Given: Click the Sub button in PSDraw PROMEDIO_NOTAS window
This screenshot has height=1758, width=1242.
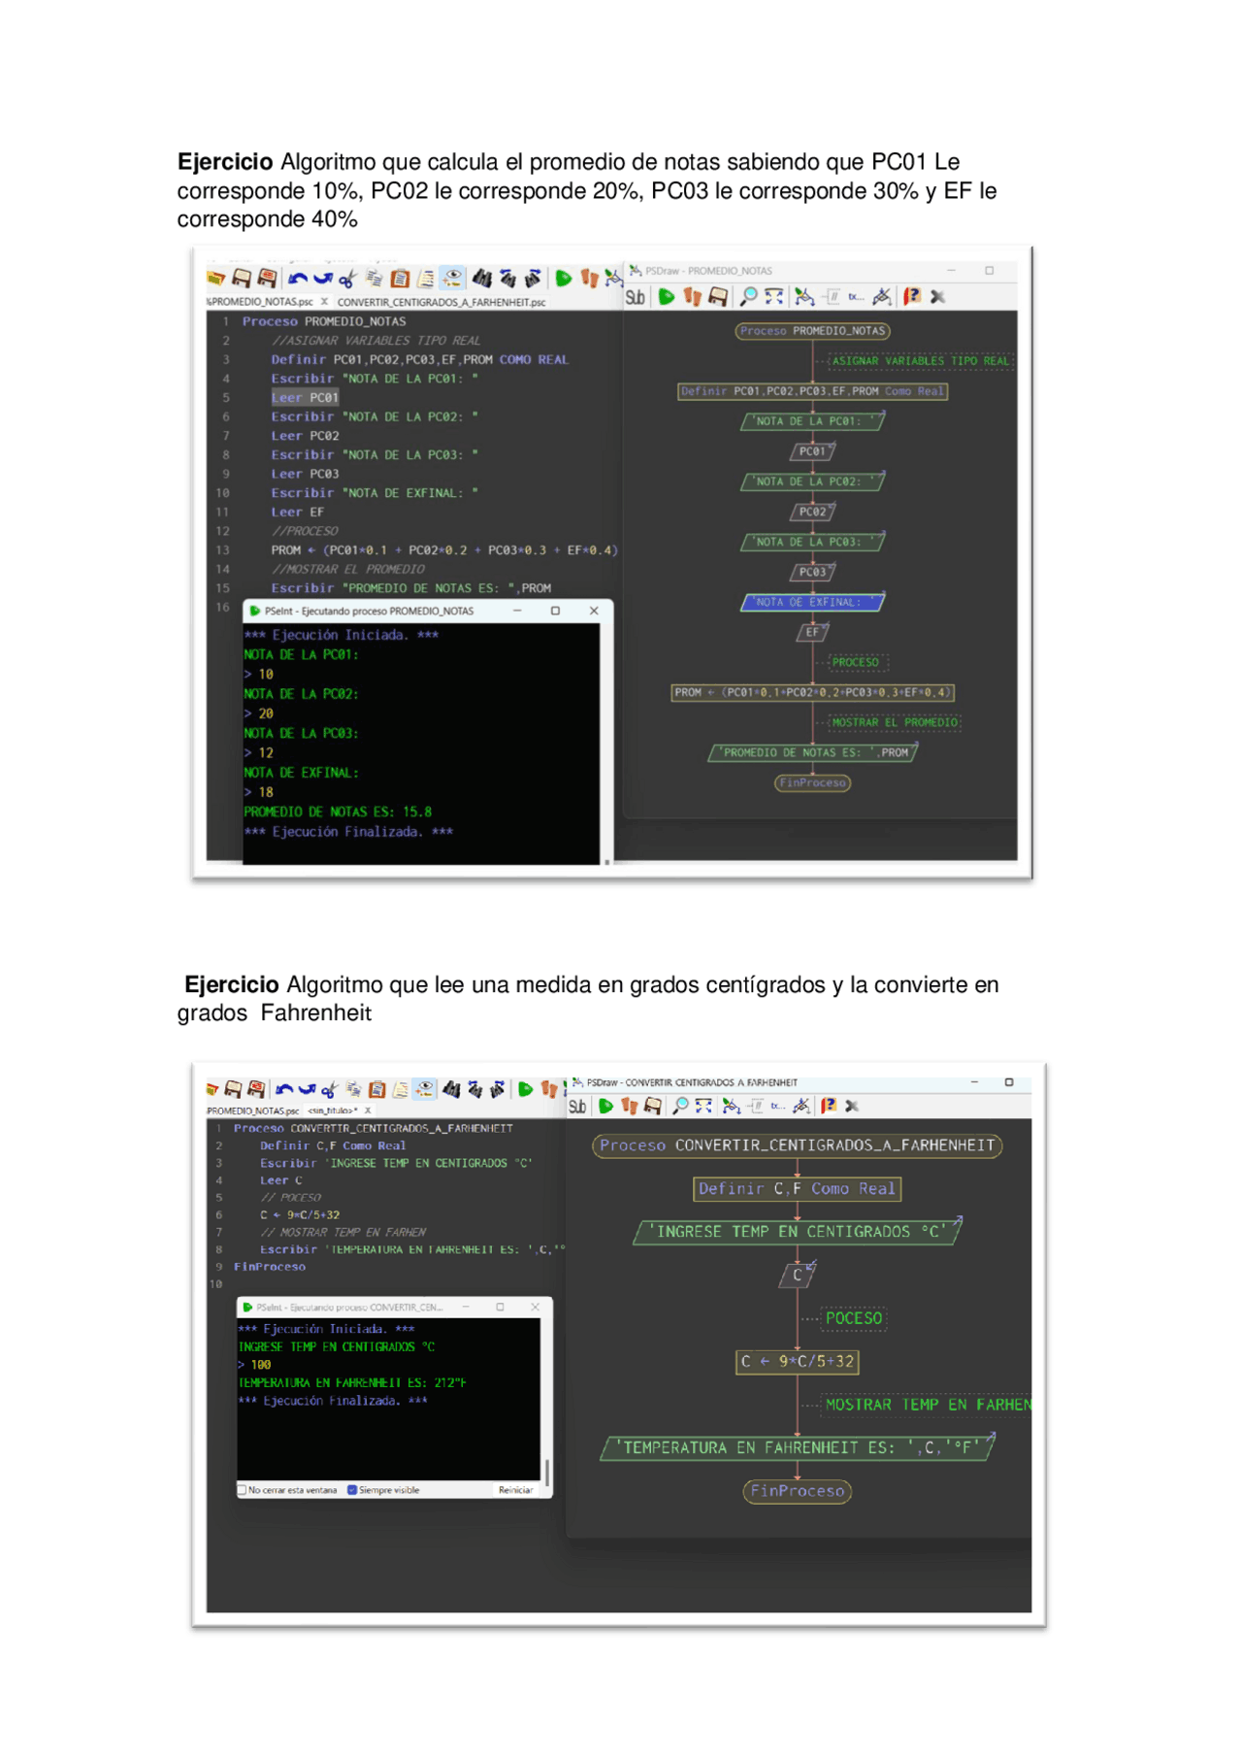Looking at the screenshot, I should pos(635,297).
